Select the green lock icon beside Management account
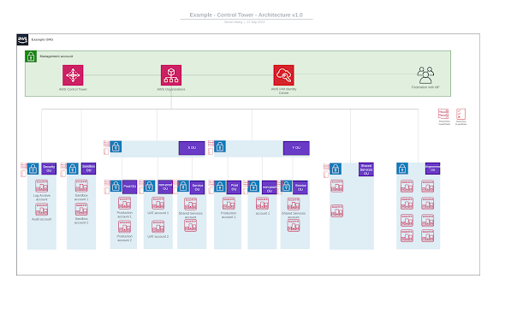Screen dimensions: 505x332 [31, 56]
